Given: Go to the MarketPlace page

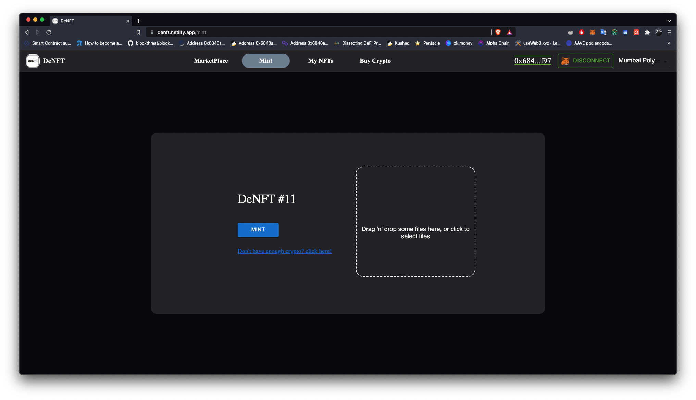Looking at the screenshot, I should pos(211,61).
